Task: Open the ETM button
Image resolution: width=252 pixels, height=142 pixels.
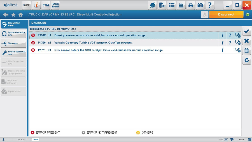Action: pyautogui.click(x=46, y=5)
